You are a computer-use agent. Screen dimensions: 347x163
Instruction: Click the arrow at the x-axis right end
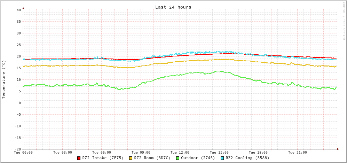click(x=338, y=149)
